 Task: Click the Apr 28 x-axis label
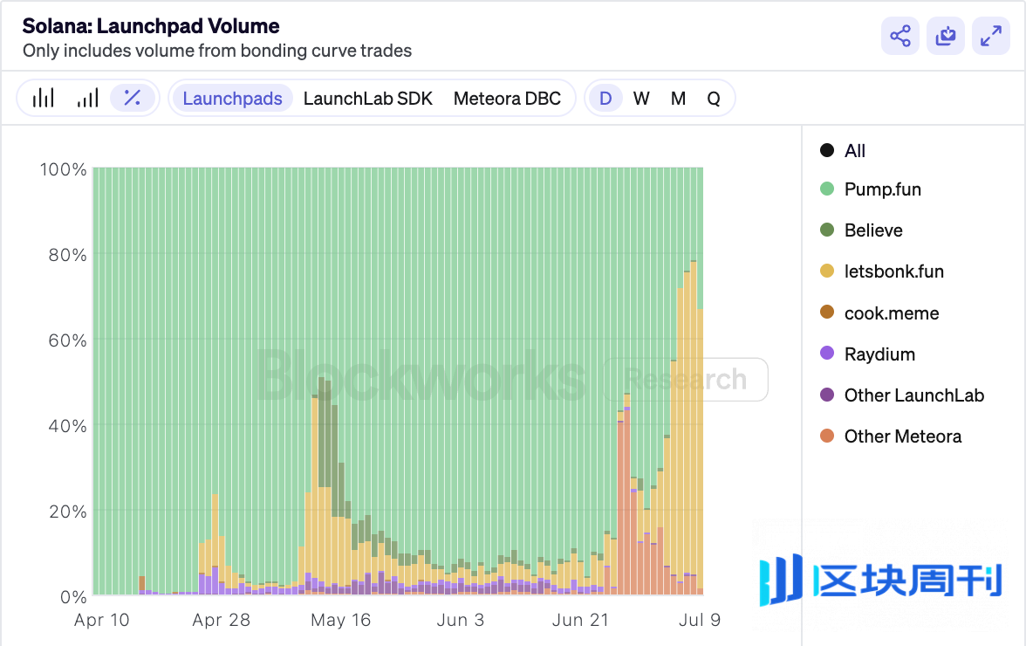click(x=222, y=620)
